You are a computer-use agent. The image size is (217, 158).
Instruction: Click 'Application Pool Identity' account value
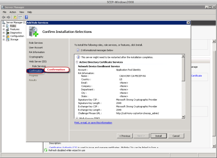(x=128, y=70)
